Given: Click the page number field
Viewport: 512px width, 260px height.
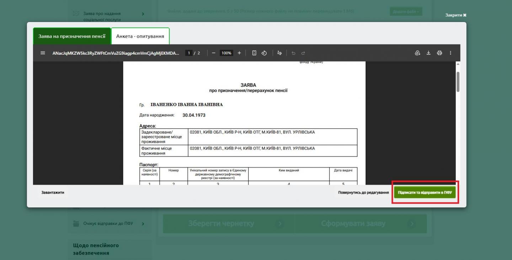Looking at the screenshot, I should pyautogui.click(x=189, y=53).
